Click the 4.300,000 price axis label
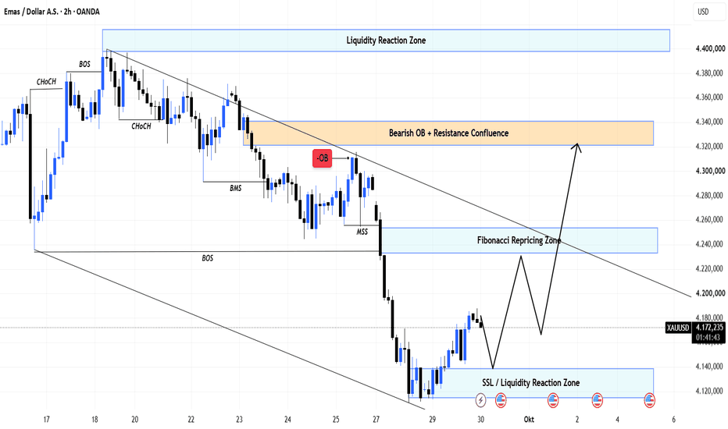Image resolution: width=728 pixels, height=429 pixels. [x=710, y=171]
